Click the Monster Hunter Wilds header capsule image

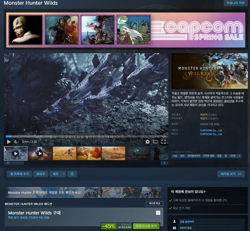tap(210, 71)
